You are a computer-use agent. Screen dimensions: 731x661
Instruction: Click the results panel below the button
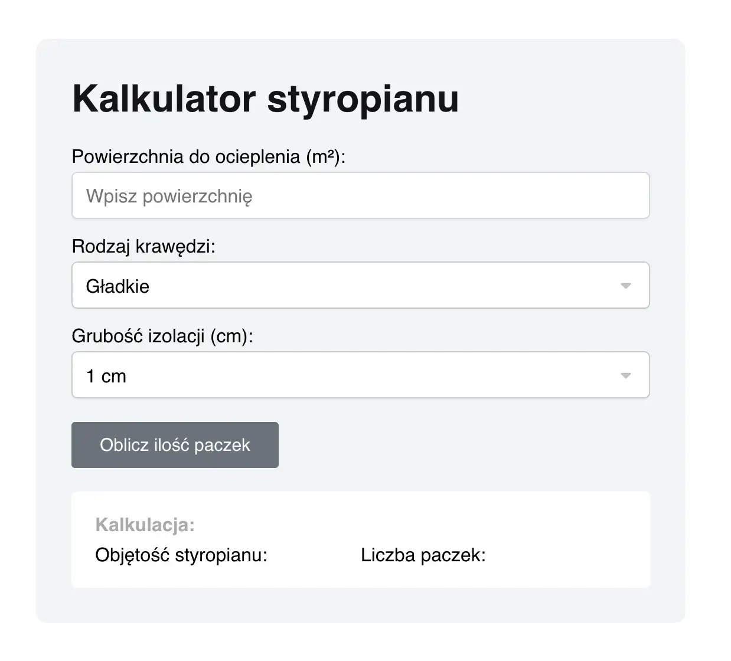(360, 538)
